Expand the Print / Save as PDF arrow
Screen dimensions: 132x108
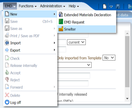point(55,36)
